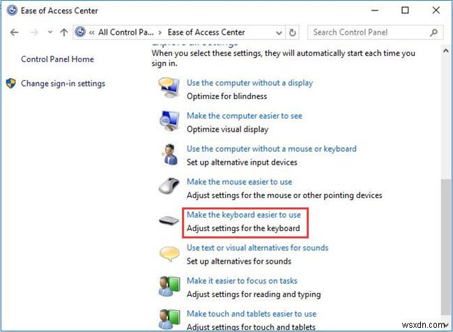Click the scrollbar up arrow
Screen dimensions: 453x332
click(x=446, y=51)
